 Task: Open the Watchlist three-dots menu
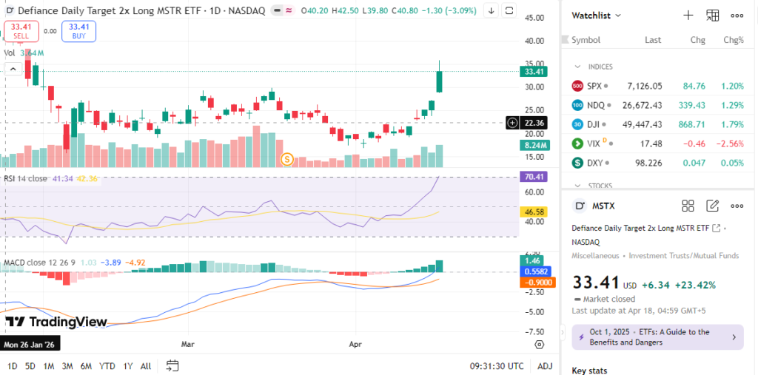(737, 15)
